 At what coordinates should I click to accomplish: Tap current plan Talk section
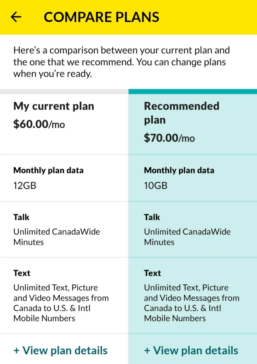click(x=64, y=229)
